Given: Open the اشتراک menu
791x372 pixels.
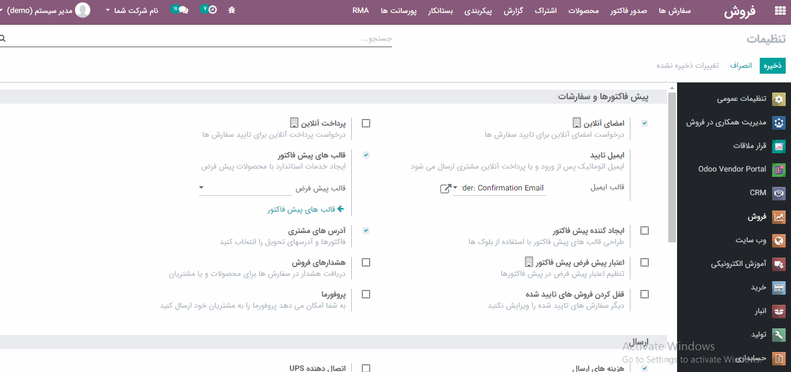Looking at the screenshot, I should coord(546,10).
